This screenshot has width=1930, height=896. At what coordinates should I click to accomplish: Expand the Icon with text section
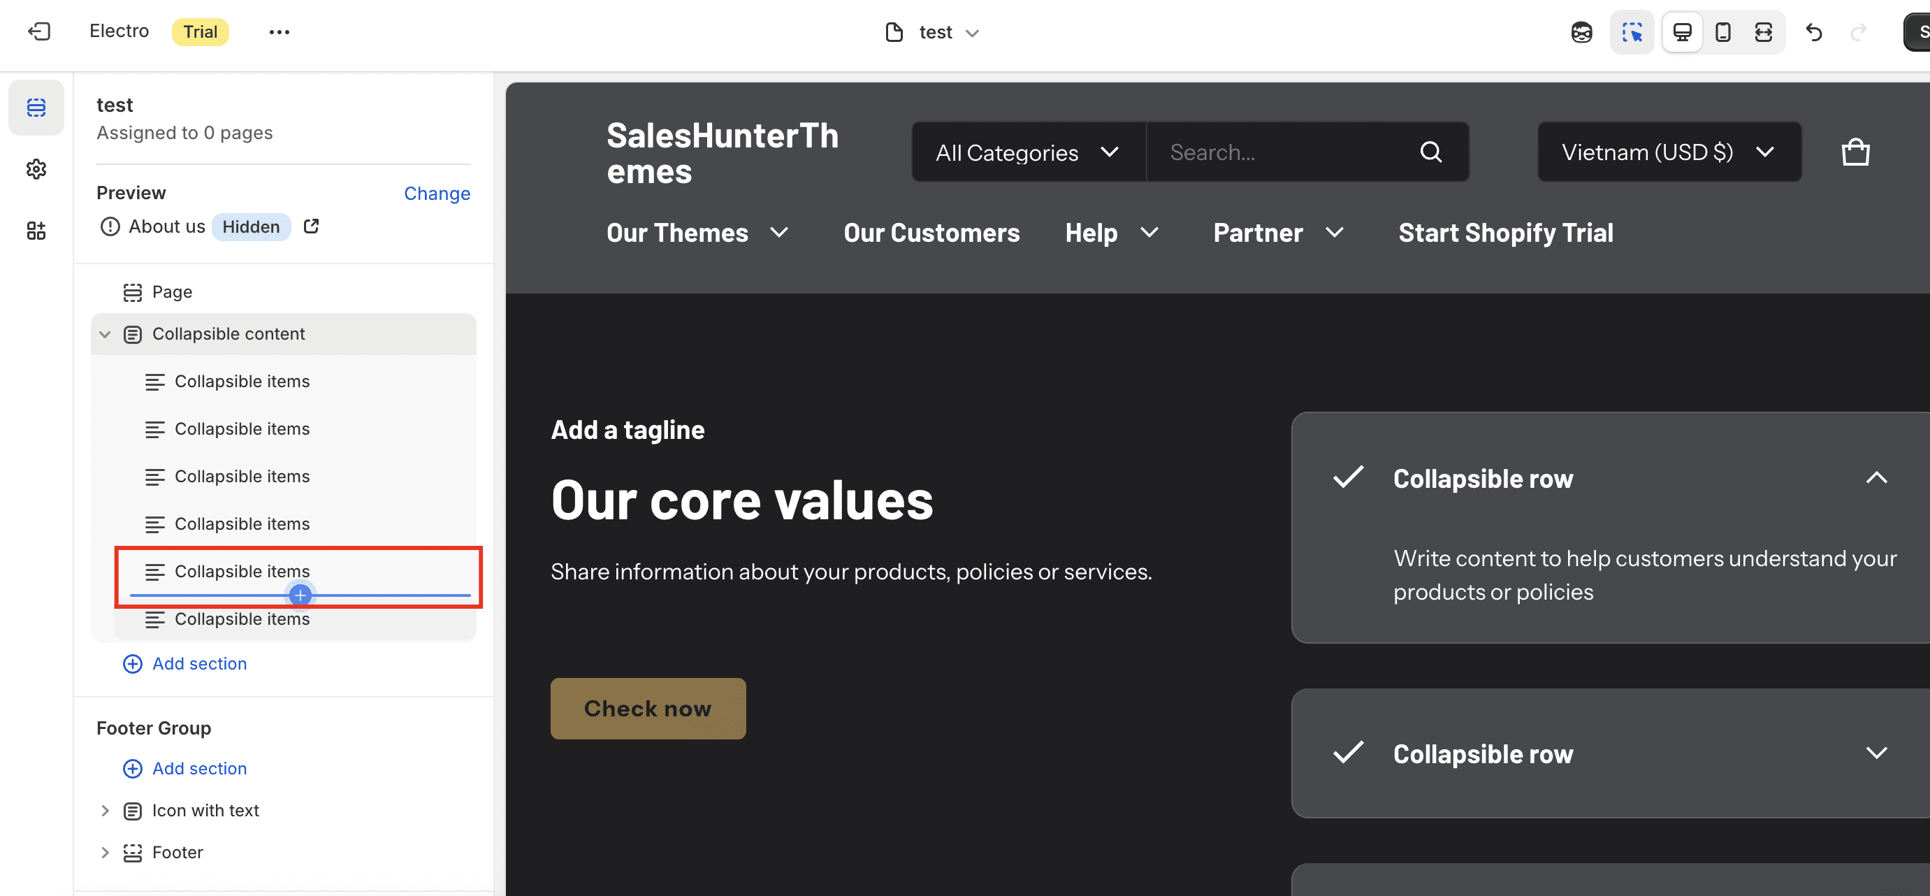pos(105,811)
